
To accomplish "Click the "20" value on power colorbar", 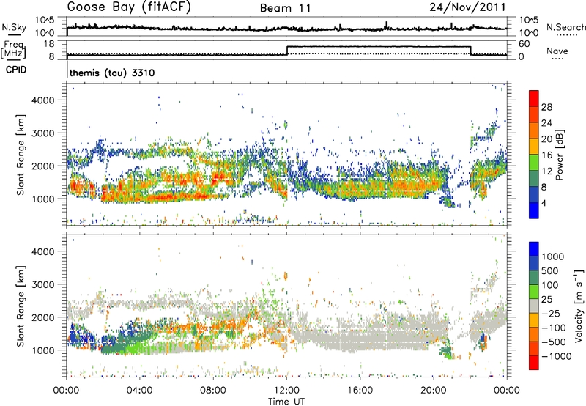I will (546, 139).
